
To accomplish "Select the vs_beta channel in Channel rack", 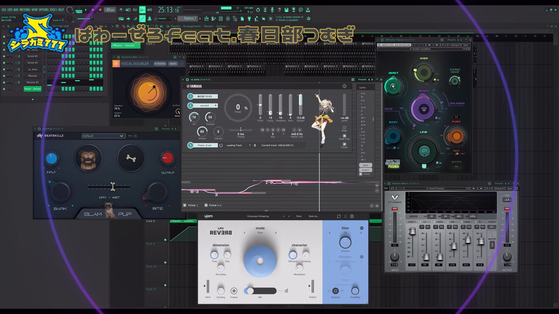I will point(33,69).
